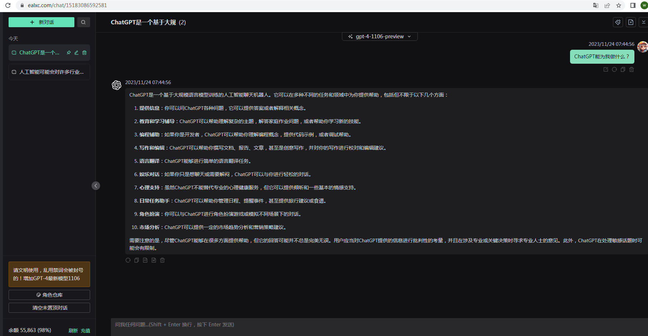Open the 角色仓库 role library
Image resolution: width=648 pixels, height=336 pixels.
49,295
